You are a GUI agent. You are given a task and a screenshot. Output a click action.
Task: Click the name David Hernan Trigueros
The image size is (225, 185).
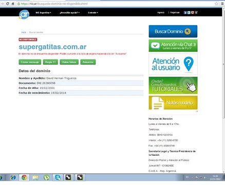pyautogui.click(x=61, y=78)
